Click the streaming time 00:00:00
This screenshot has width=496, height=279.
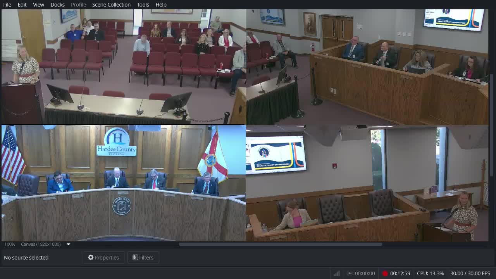pyautogui.click(x=365, y=273)
